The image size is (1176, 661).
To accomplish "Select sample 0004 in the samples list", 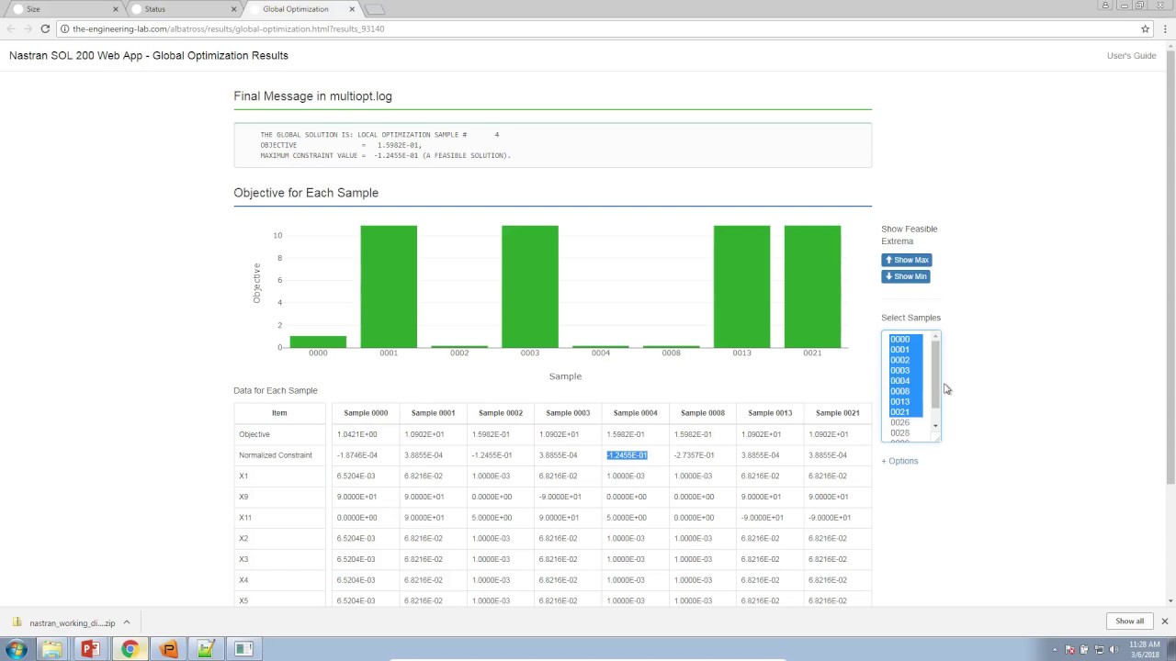I will (906, 381).
